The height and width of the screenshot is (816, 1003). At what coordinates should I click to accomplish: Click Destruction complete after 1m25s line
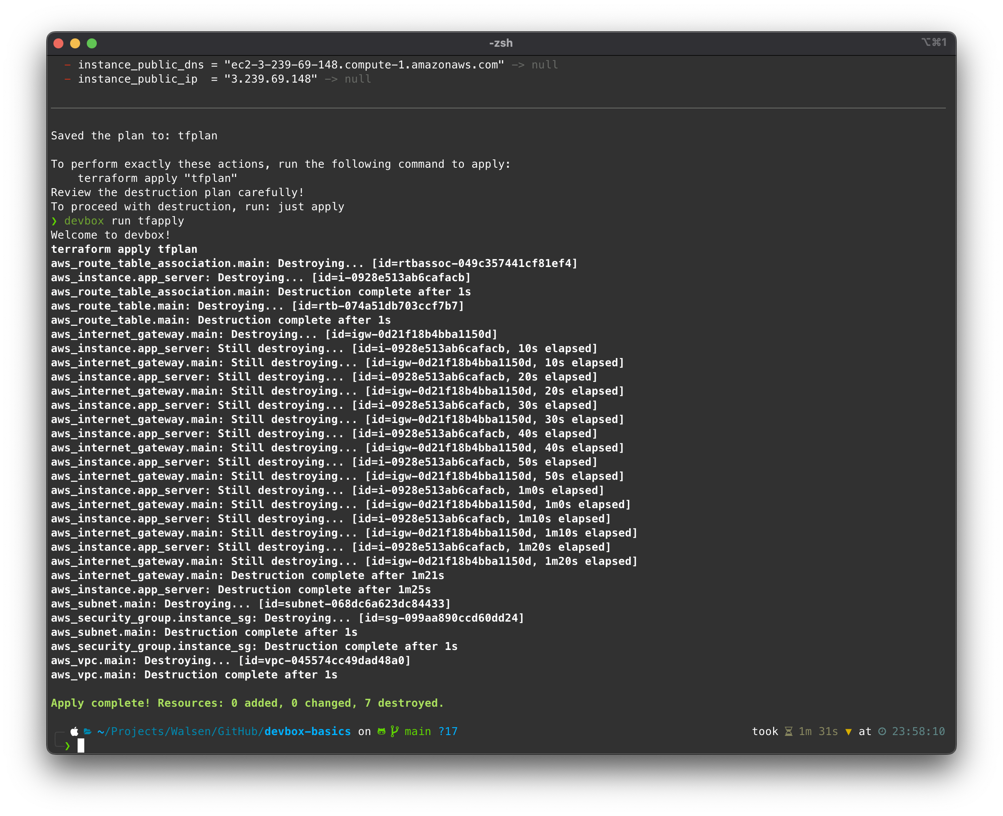pos(241,589)
